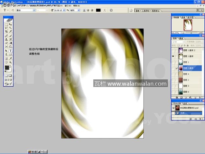Open the layer blend mode dropdown
Image resolution: width=205 pixels, height=154 pixels.
[x=179, y=42]
